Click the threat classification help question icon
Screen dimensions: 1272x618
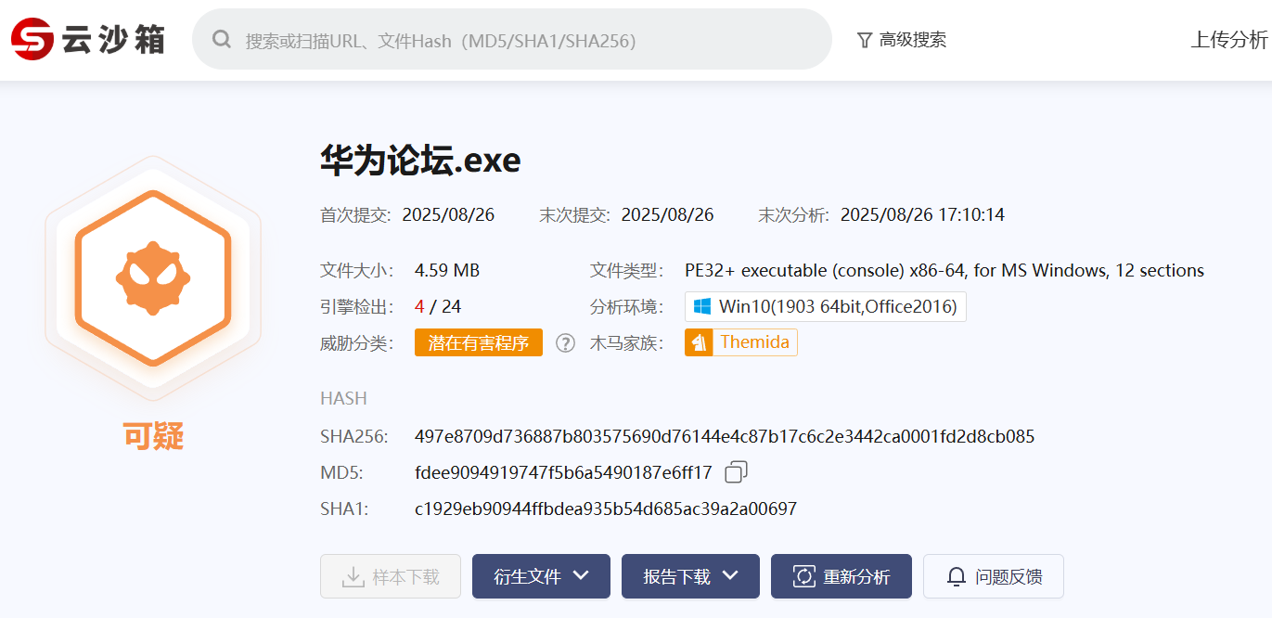pyautogui.click(x=565, y=343)
